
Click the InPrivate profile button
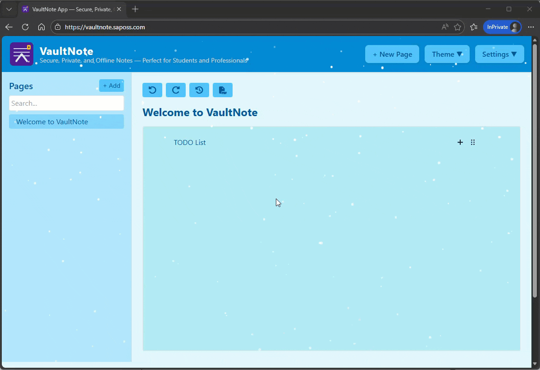point(502,27)
